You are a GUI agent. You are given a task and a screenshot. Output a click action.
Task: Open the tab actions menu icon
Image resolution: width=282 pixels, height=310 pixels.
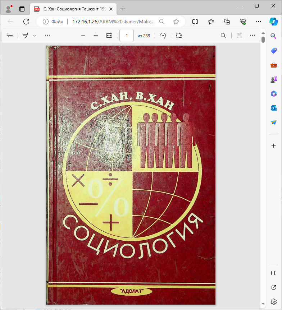point(22,9)
